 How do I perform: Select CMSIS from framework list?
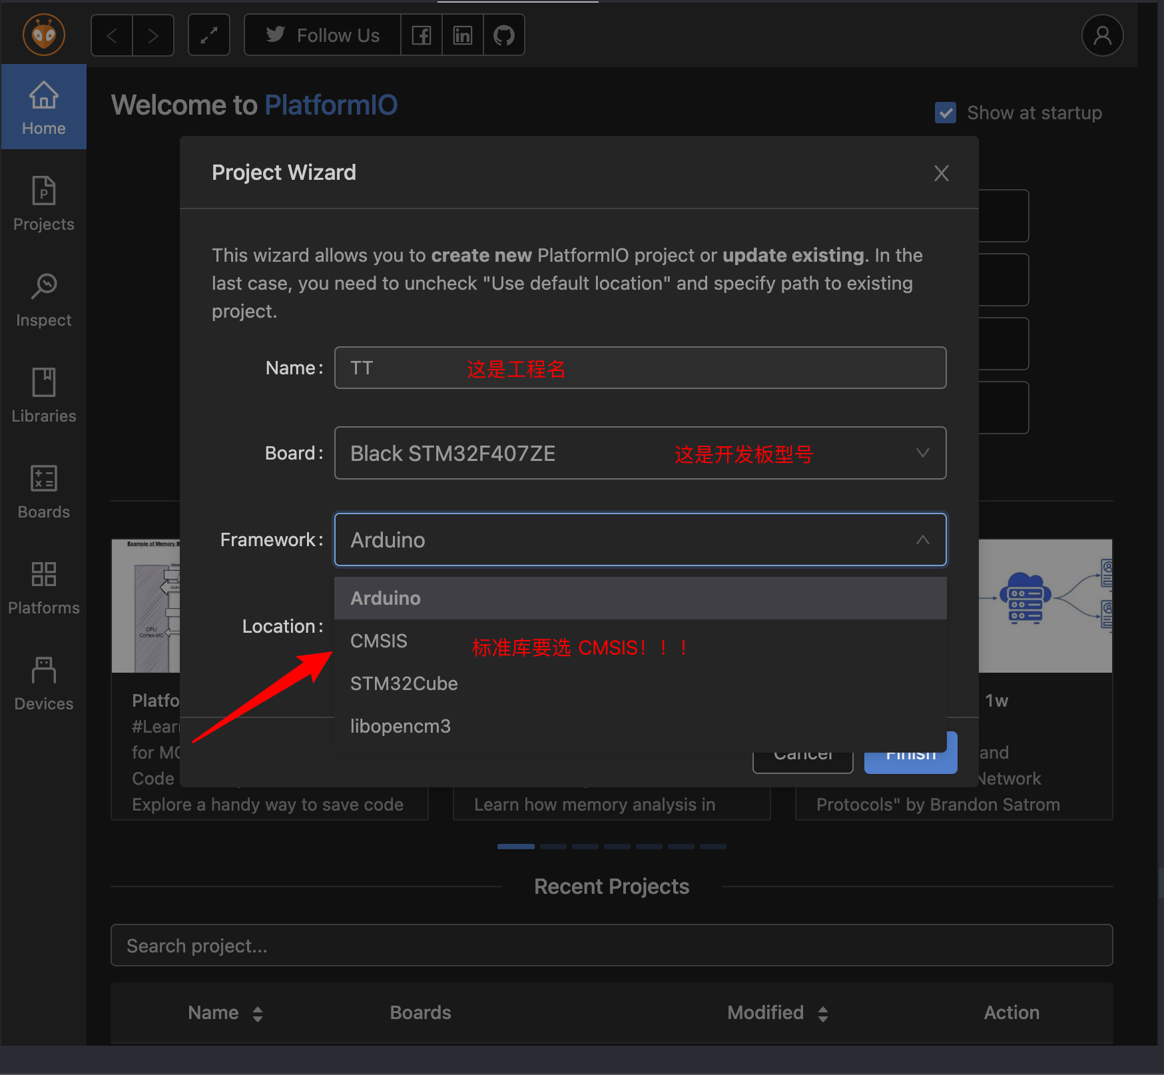[x=379, y=641]
